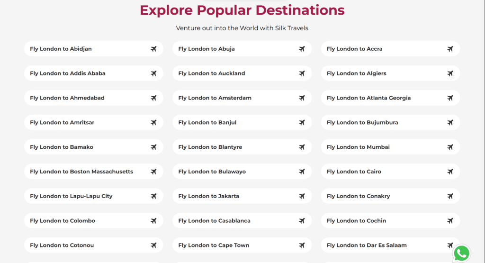Click the airplane icon beside Abidjan
485x263 pixels.
154,49
